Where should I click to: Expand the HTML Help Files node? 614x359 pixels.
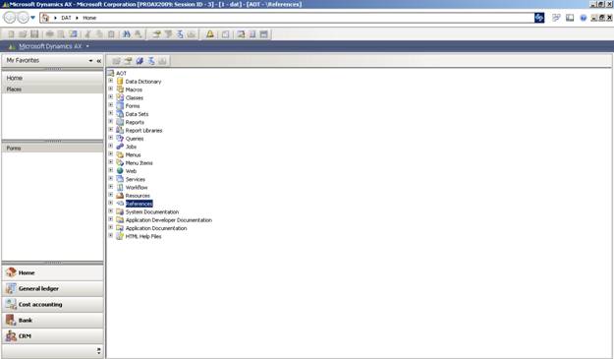tap(110, 235)
